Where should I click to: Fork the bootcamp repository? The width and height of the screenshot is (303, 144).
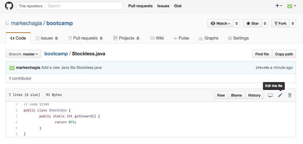coord(280,23)
